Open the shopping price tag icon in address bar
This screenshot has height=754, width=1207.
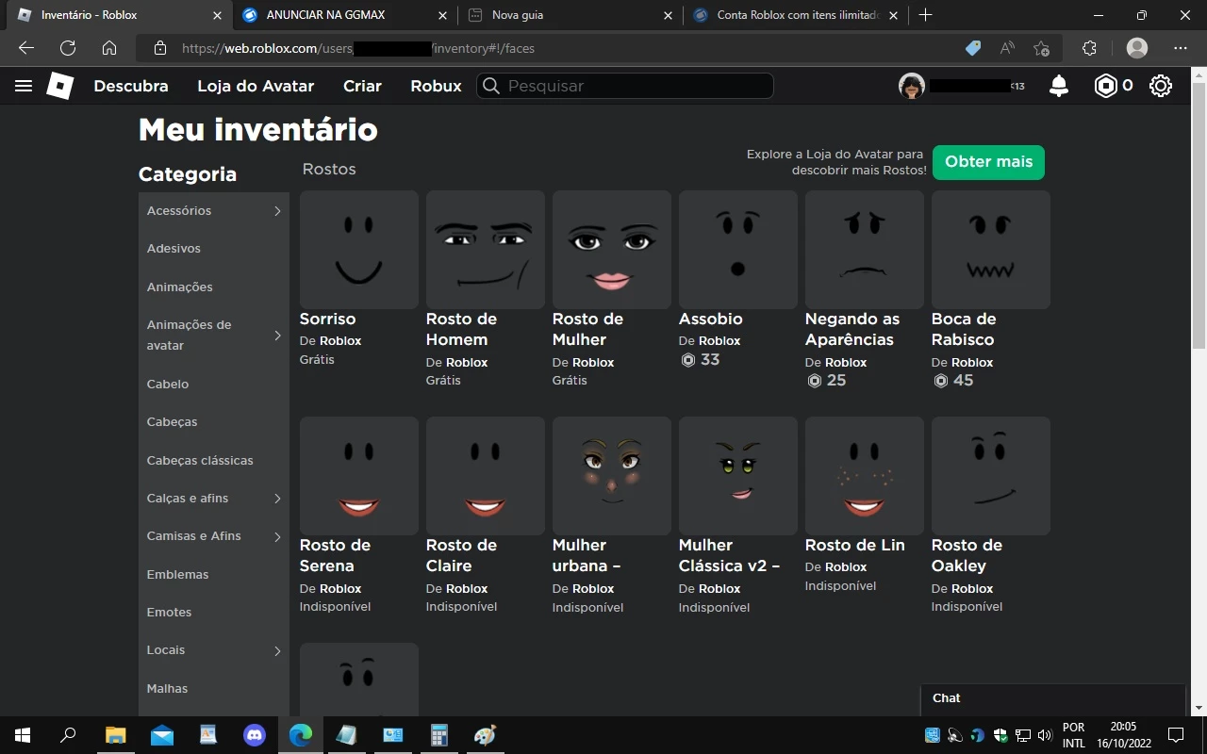[973, 48]
